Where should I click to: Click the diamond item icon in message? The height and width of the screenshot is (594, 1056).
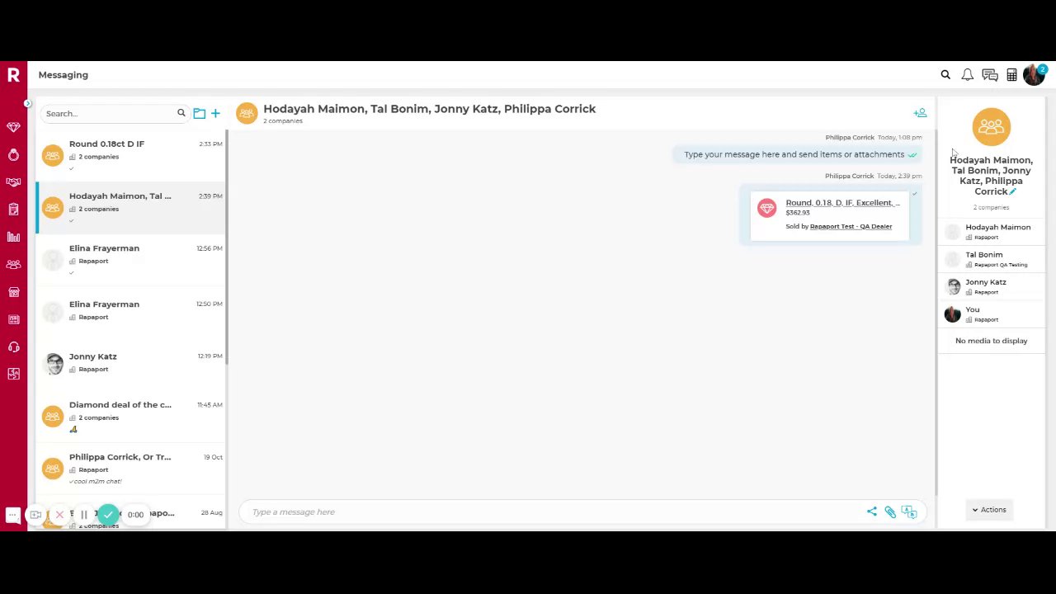pos(767,209)
